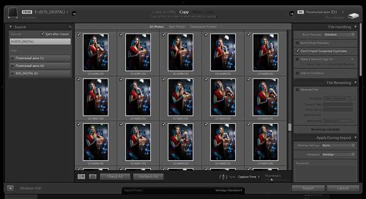Enable Build Smart Previews checkbox
The height and width of the screenshot is (199, 366).
click(297, 43)
